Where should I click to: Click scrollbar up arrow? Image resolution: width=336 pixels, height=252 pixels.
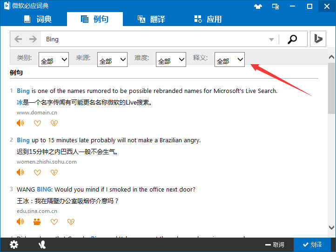[x=331, y=57]
